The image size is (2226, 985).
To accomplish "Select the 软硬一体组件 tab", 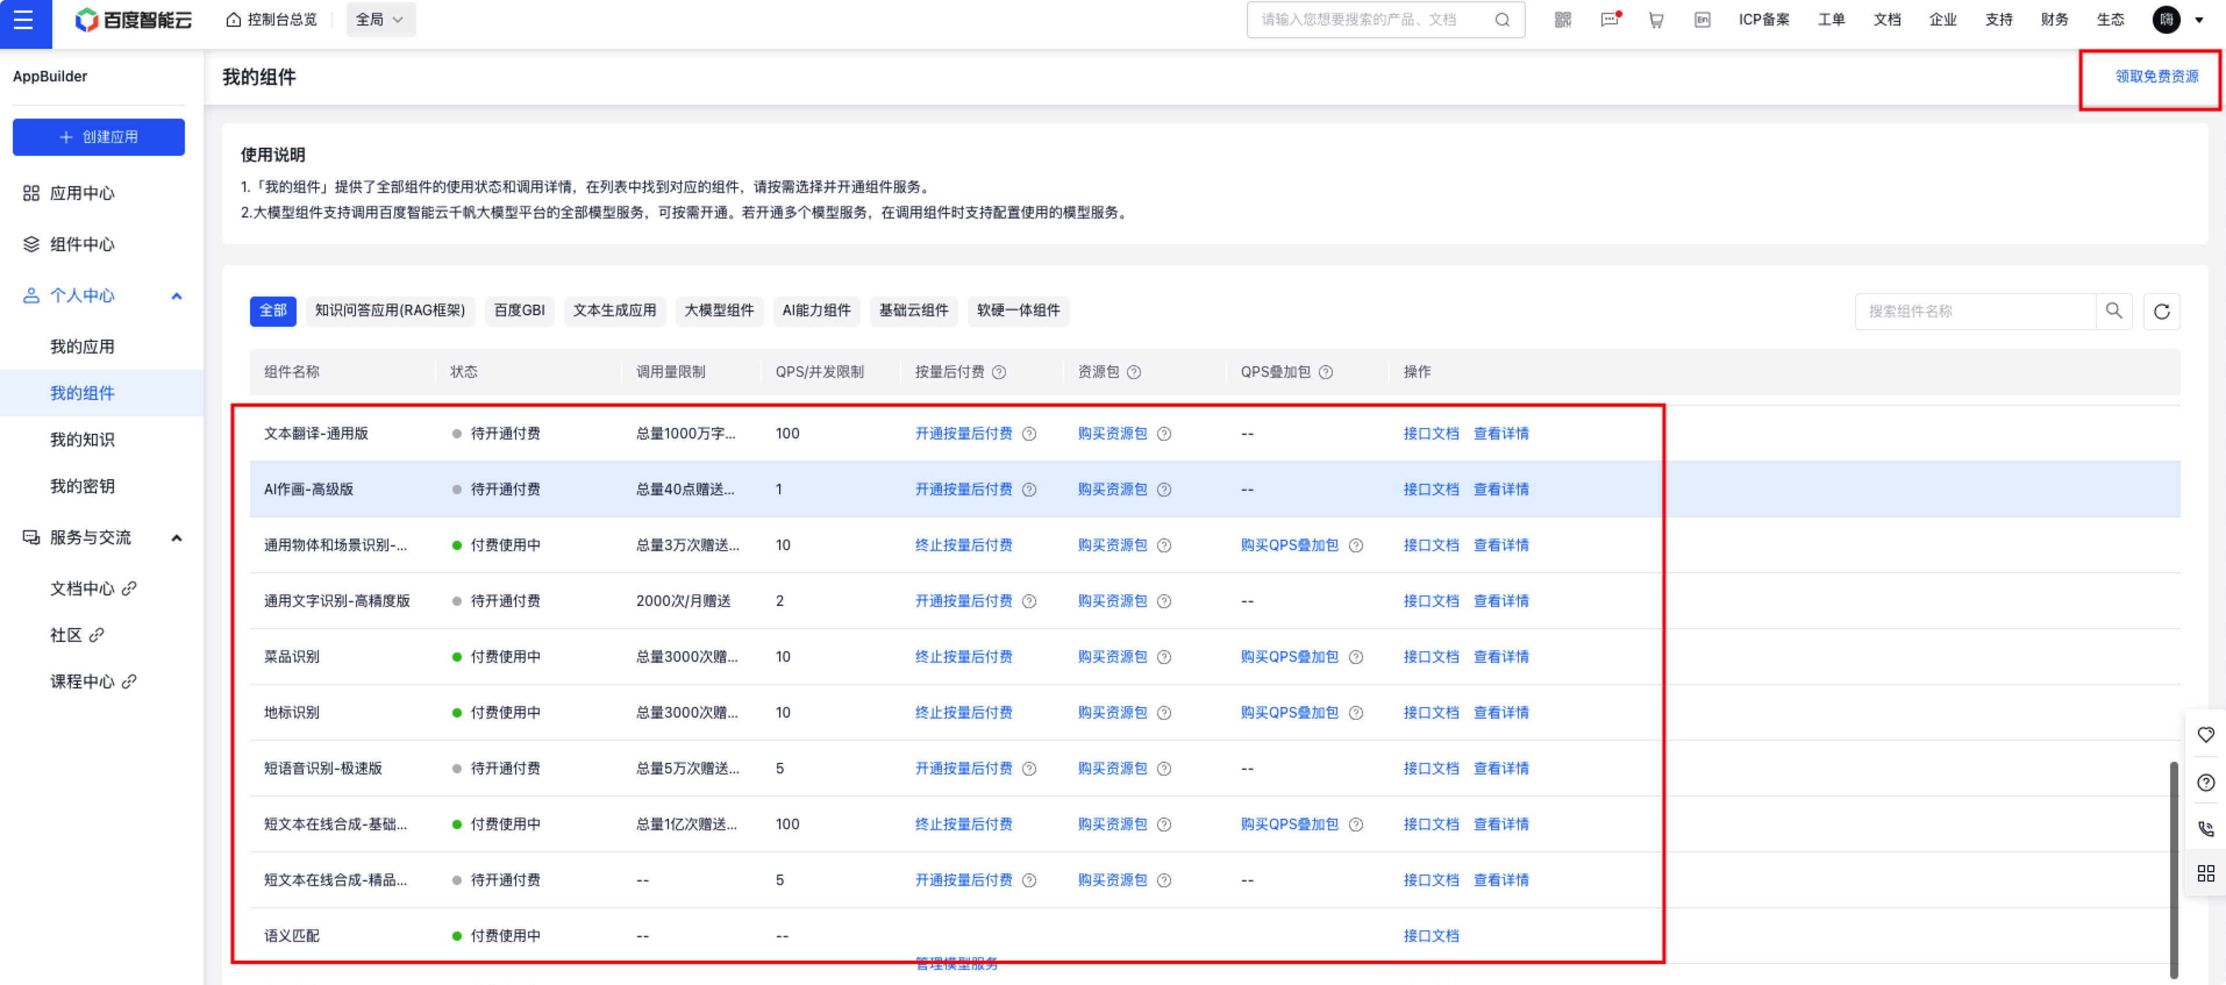I will point(1018,311).
